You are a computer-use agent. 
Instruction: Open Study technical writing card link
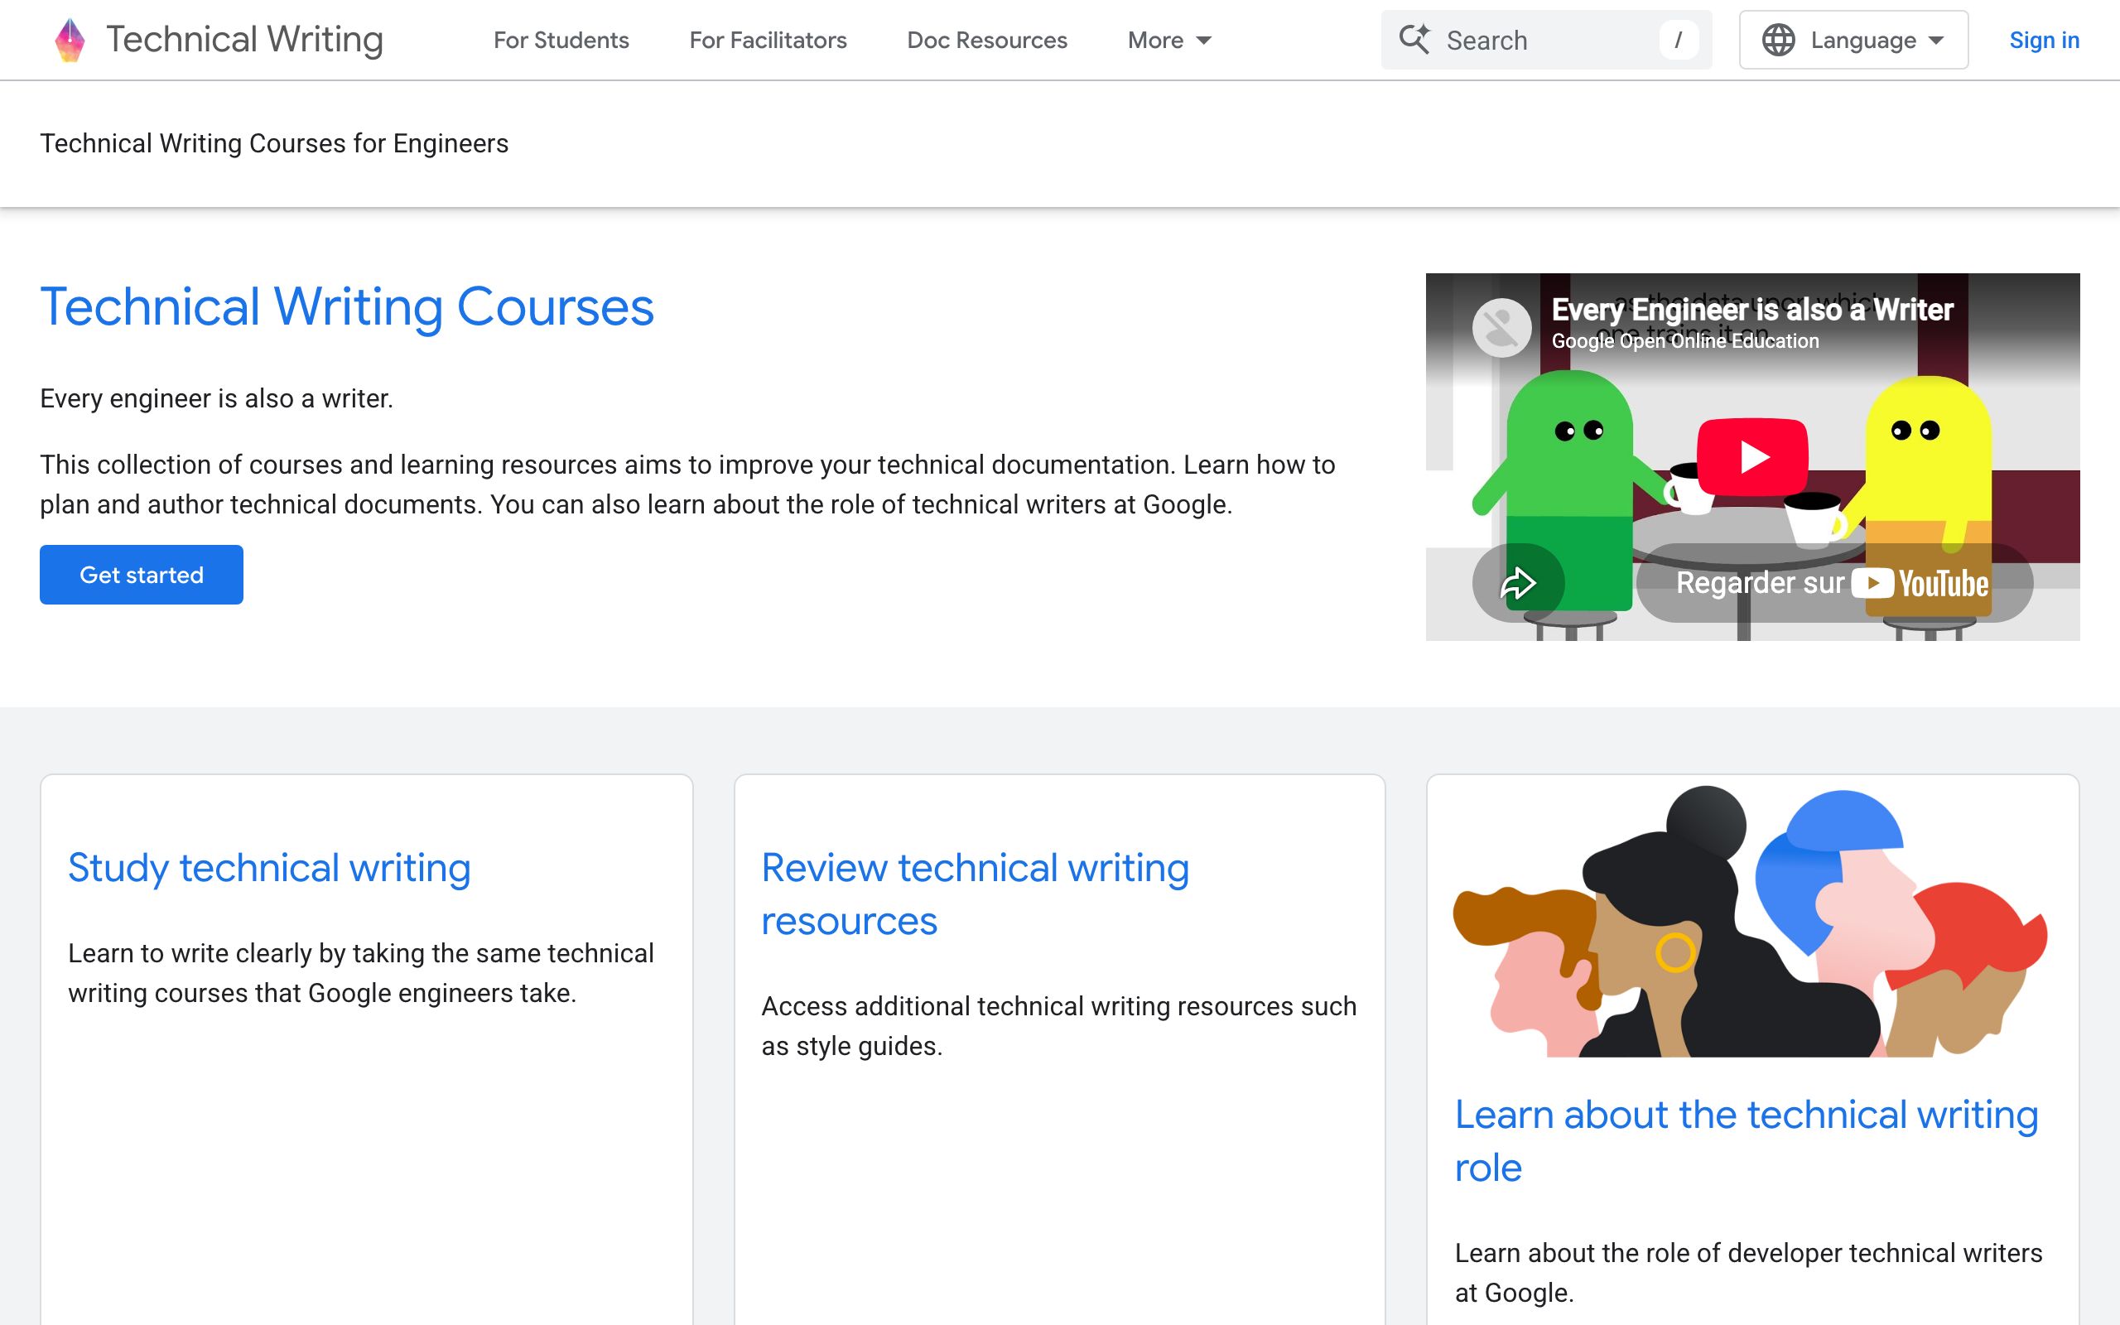click(x=270, y=868)
